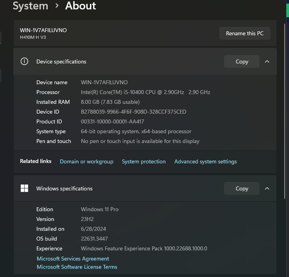289x277 pixels.
Task: Open the Domain or workgroup link
Action: point(86,161)
